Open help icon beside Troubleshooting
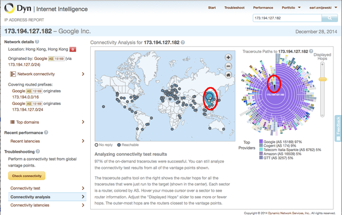342x215 pixels. tap(38, 151)
